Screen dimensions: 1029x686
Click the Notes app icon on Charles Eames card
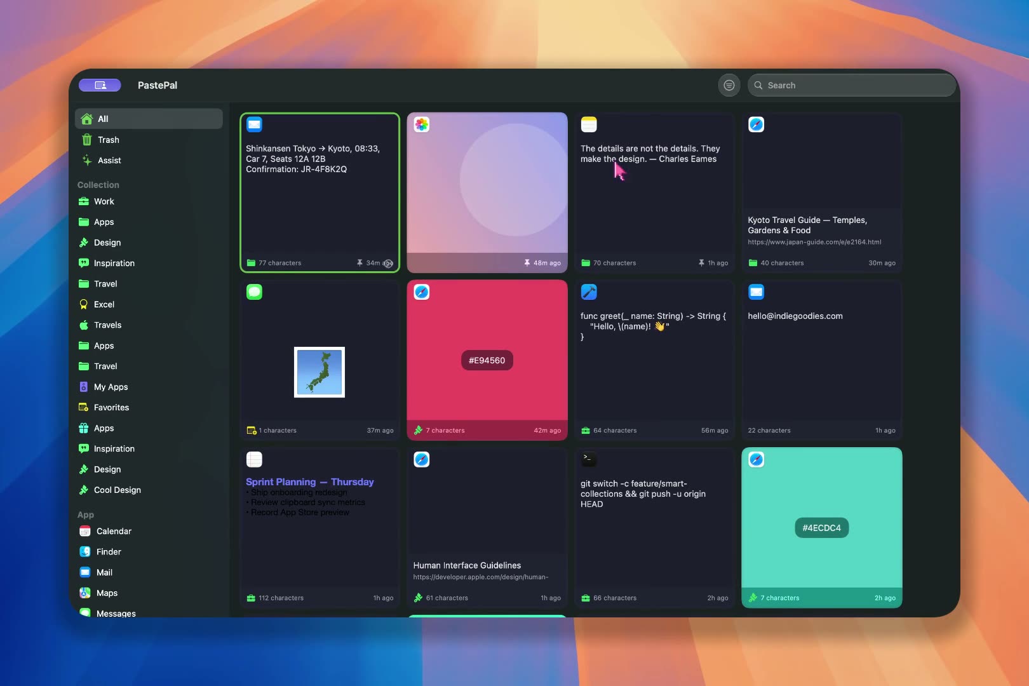tap(589, 124)
